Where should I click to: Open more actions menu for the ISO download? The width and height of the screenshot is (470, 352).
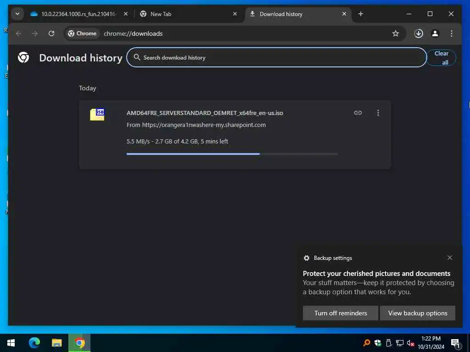click(x=378, y=113)
